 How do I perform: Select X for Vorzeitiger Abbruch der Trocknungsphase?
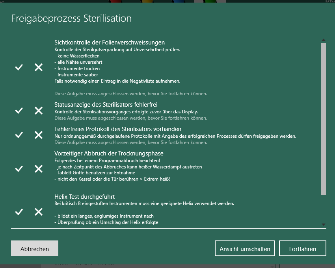(x=39, y=169)
